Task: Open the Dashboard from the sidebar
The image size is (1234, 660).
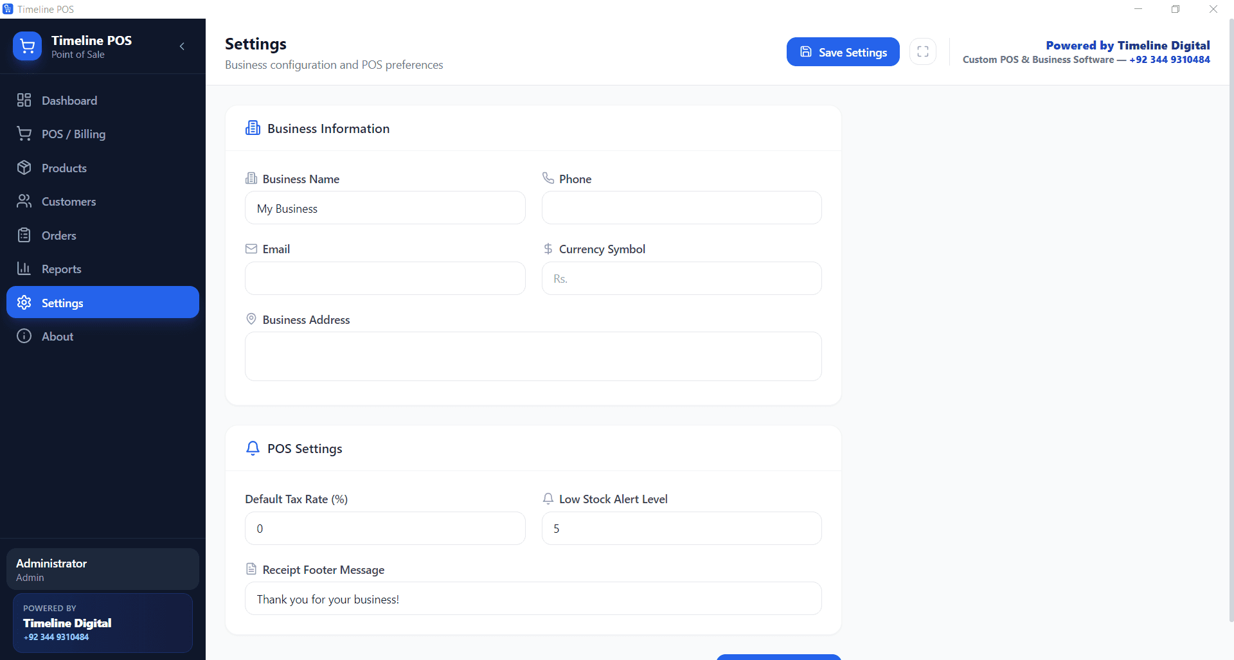Action: tap(69, 100)
